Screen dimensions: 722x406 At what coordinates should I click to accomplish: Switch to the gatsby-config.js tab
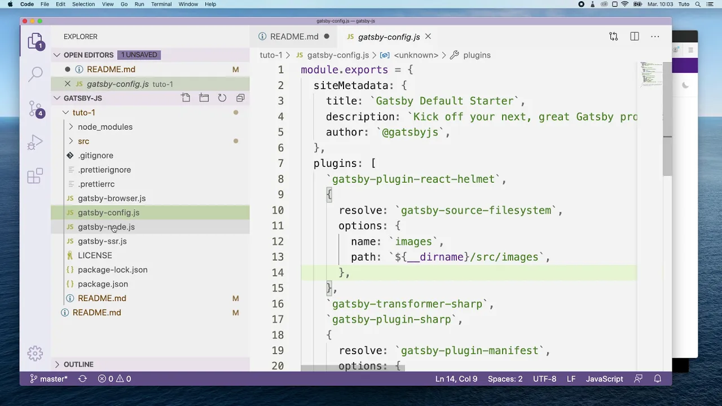[388, 37]
